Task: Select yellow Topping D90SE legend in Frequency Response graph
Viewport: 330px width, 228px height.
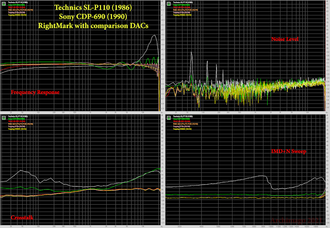Action: [17, 15]
